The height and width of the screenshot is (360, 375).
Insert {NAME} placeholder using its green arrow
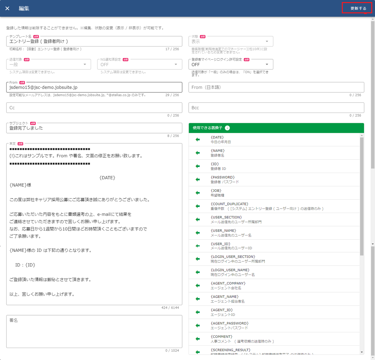[x=198, y=153]
